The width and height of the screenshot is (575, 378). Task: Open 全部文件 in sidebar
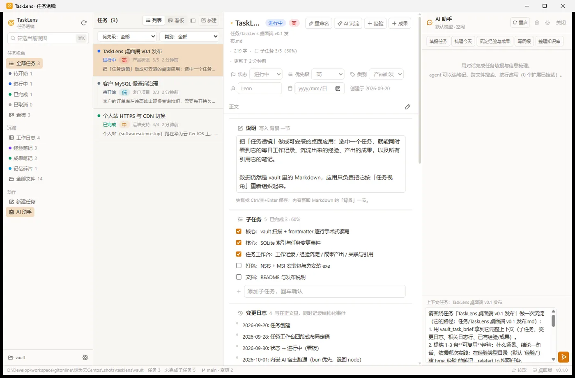click(x=25, y=179)
